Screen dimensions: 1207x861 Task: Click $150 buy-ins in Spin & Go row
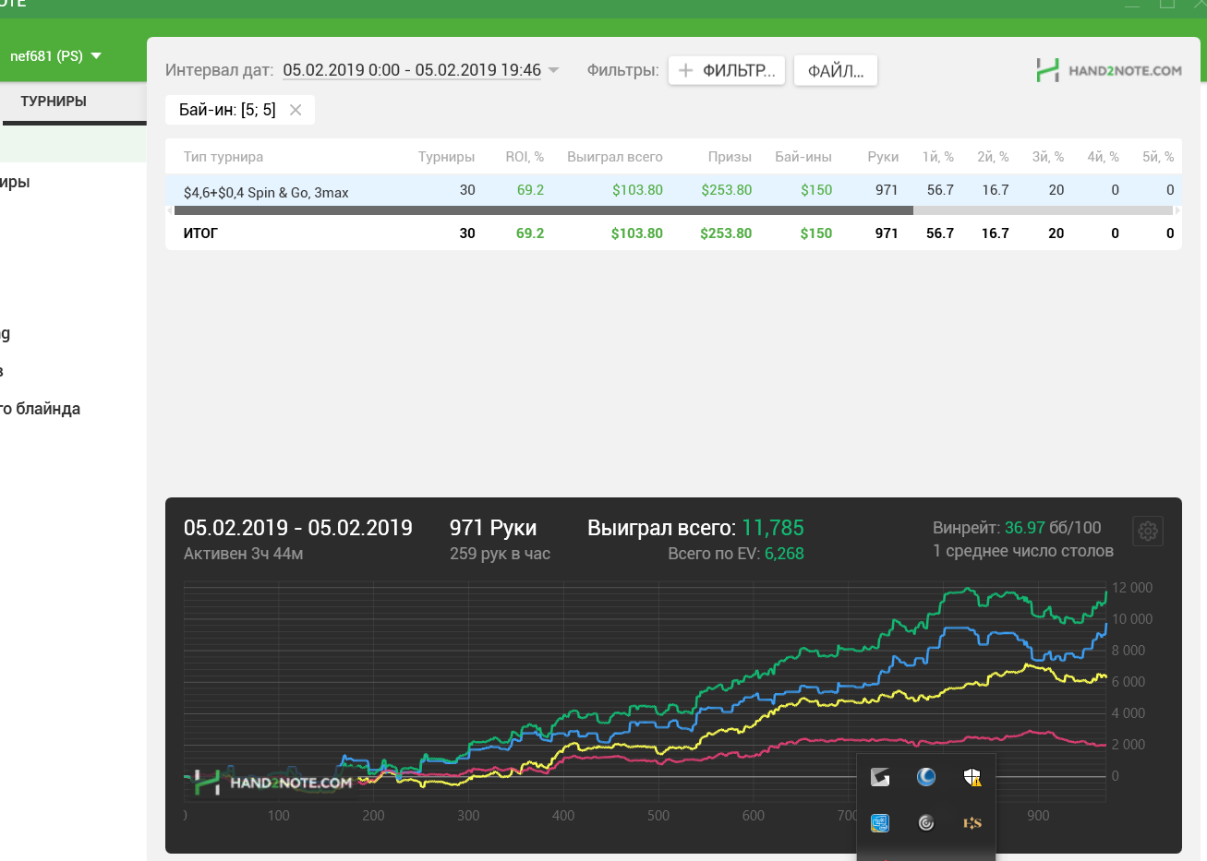pyautogui.click(x=816, y=190)
